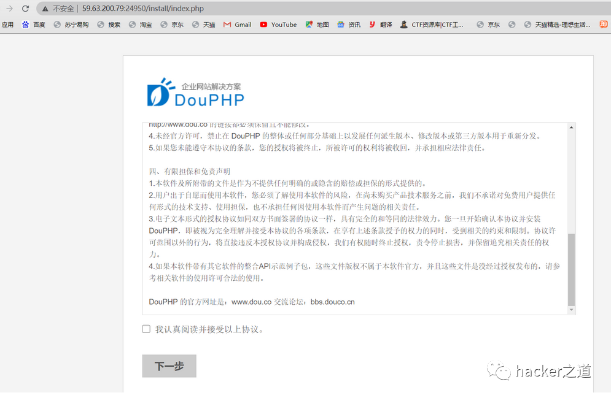This screenshot has width=611, height=398.
Task: Open the 百度 bookmark
Action: coord(34,25)
